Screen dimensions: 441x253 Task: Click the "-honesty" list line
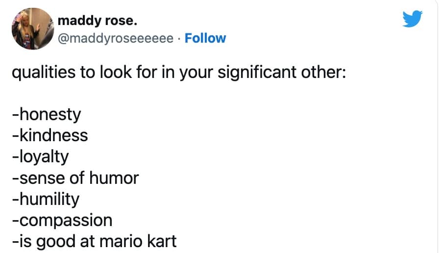(x=46, y=115)
